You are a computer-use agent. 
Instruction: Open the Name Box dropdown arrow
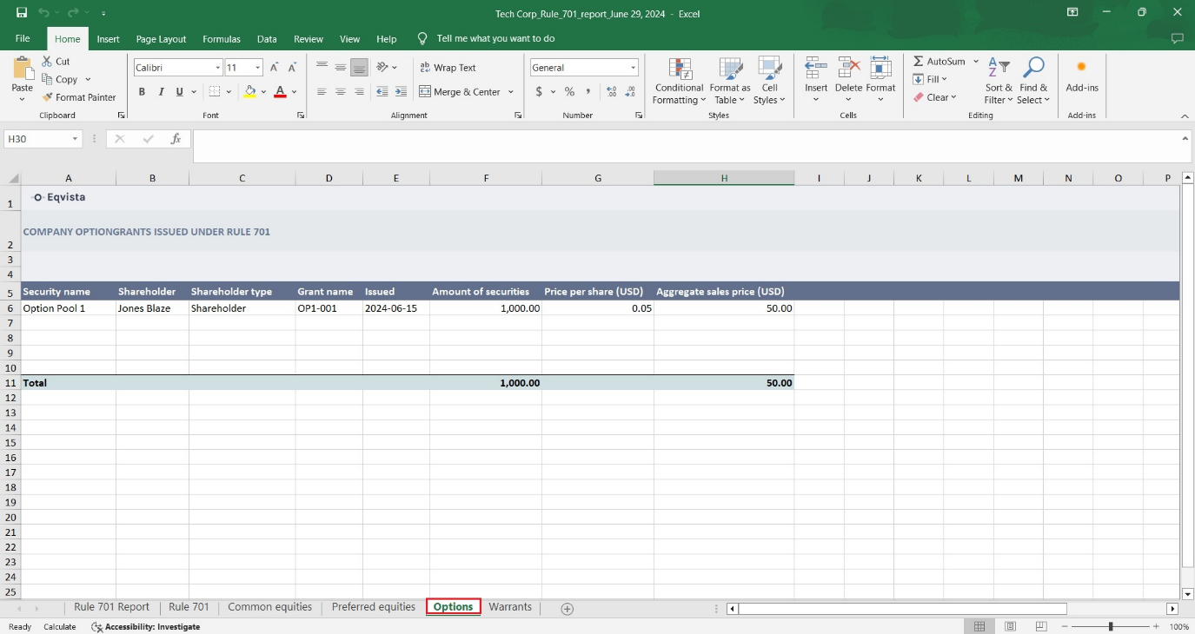75,139
